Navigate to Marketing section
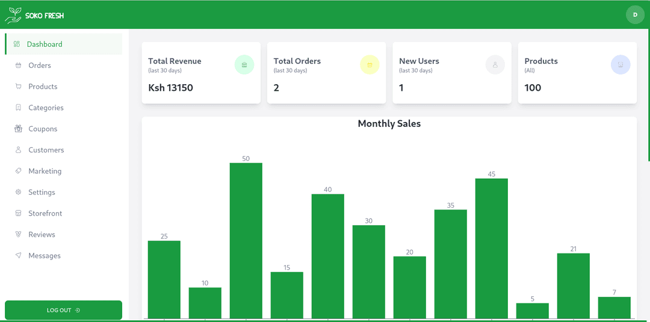The width and height of the screenshot is (650, 322). click(45, 171)
